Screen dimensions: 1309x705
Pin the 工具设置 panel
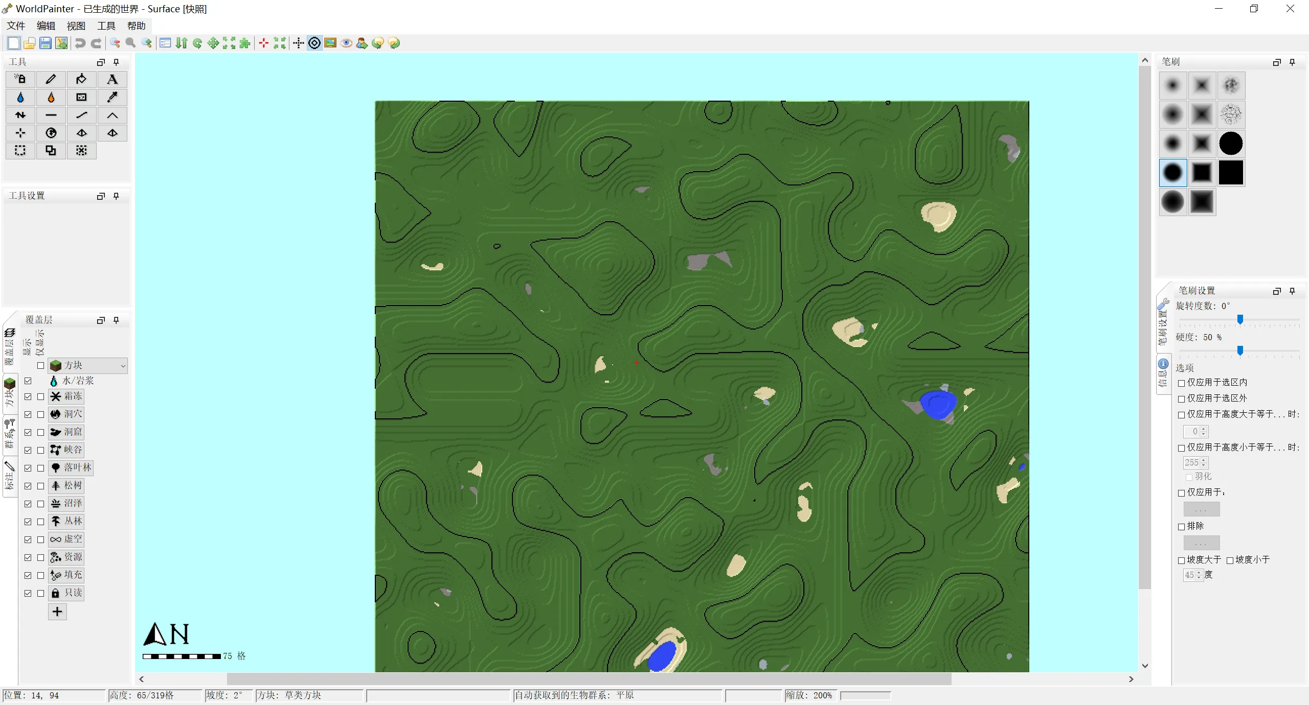tap(117, 196)
